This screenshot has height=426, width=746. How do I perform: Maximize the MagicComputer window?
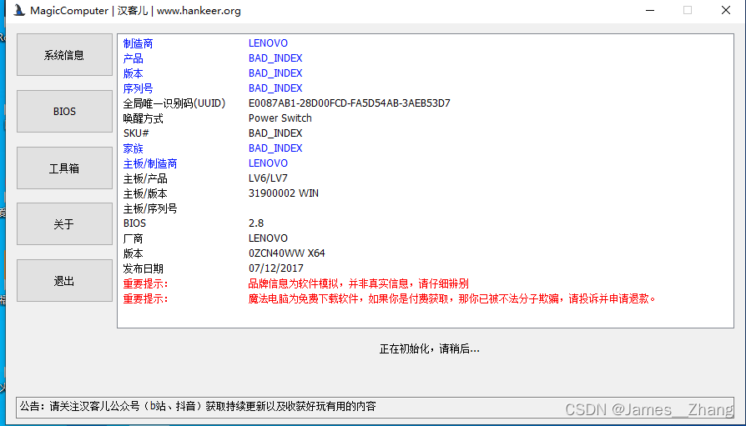pyautogui.click(x=688, y=11)
